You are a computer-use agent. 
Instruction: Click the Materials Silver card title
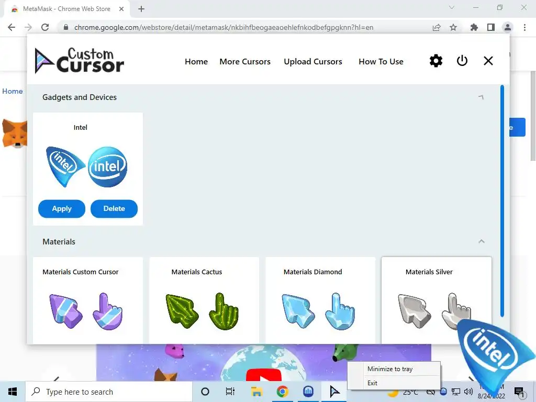click(x=429, y=272)
